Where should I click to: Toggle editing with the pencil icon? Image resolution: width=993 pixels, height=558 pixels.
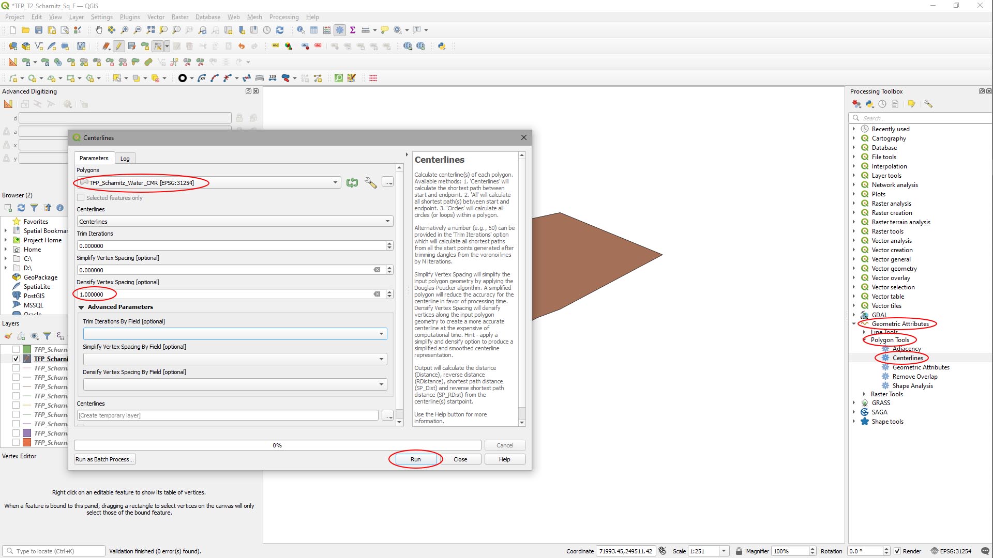[119, 46]
